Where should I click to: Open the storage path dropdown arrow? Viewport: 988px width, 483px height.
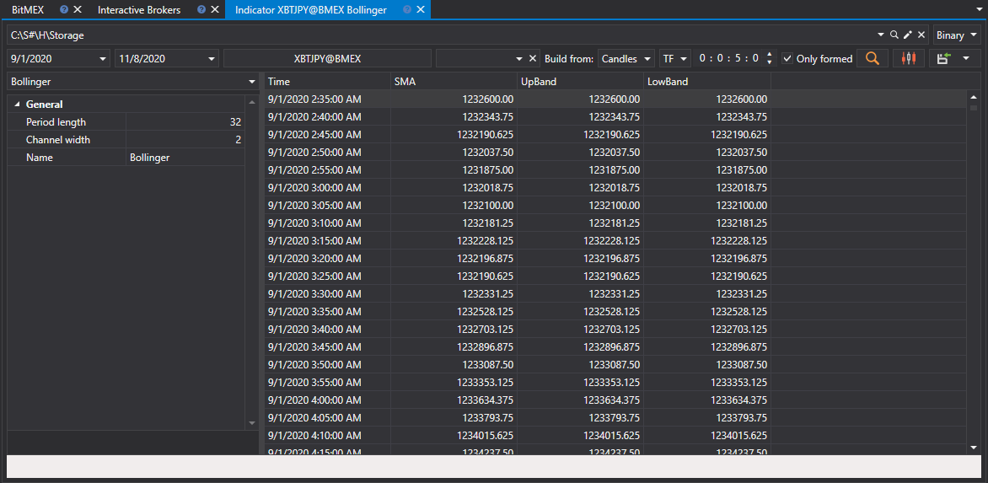pos(880,35)
